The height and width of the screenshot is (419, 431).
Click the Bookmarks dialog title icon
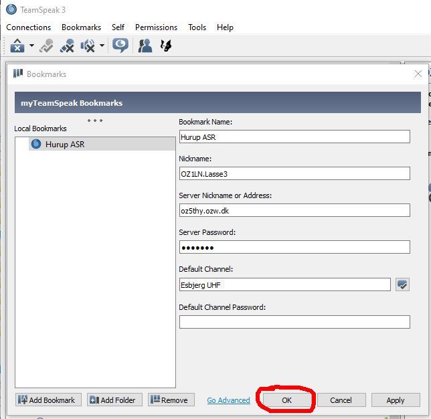click(x=18, y=74)
